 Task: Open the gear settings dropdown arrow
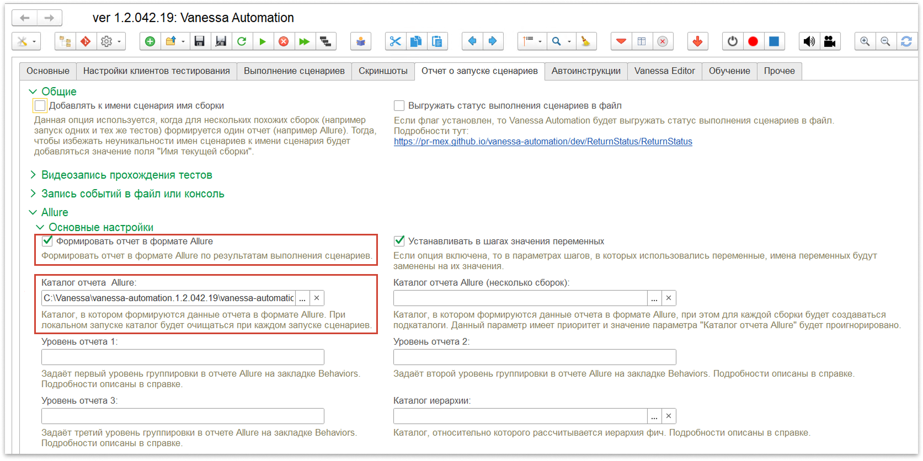[119, 41]
